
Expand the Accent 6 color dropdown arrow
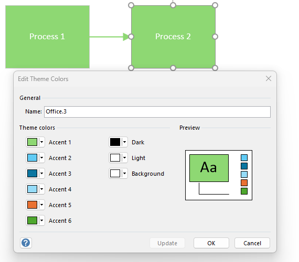click(x=42, y=221)
